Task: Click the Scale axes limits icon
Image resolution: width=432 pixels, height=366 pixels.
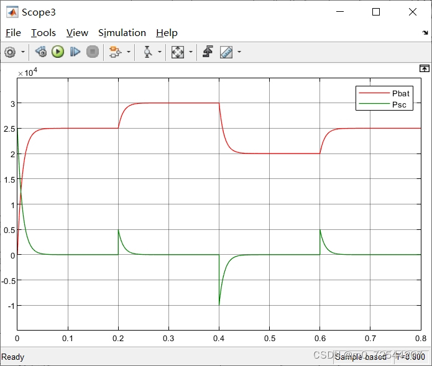Action: 177,52
